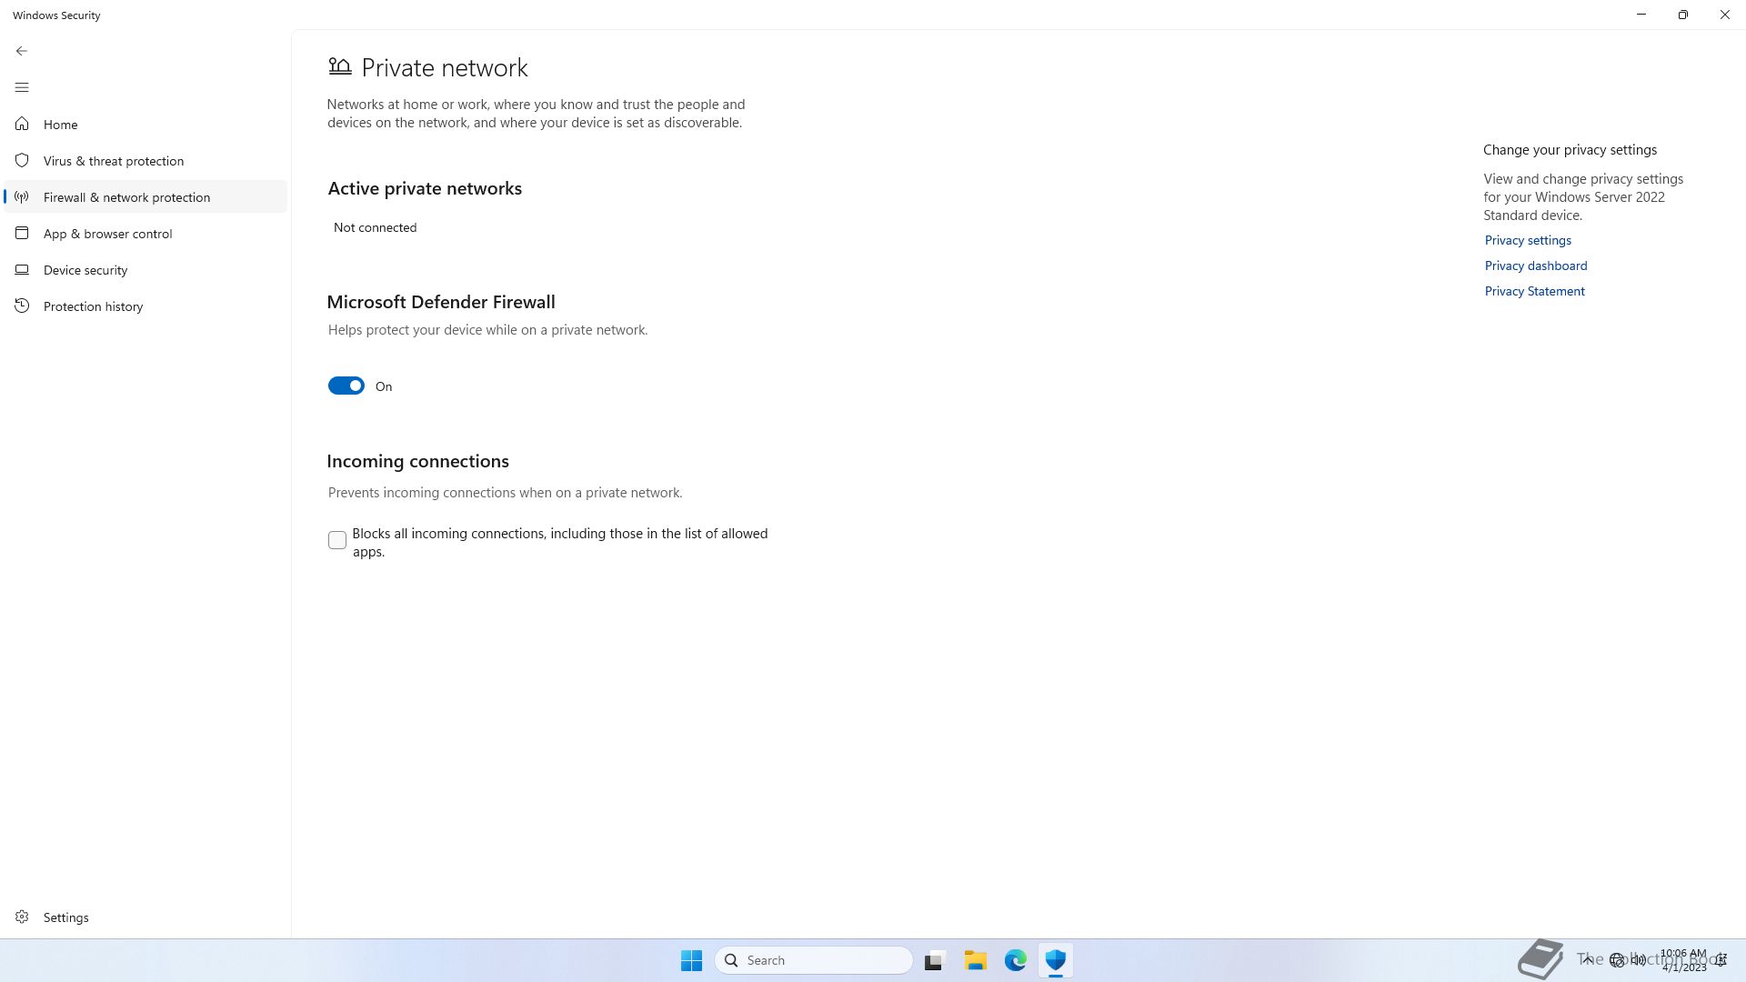Open Protection history
The width and height of the screenshot is (1746, 982).
pyautogui.click(x=145, y=306)
